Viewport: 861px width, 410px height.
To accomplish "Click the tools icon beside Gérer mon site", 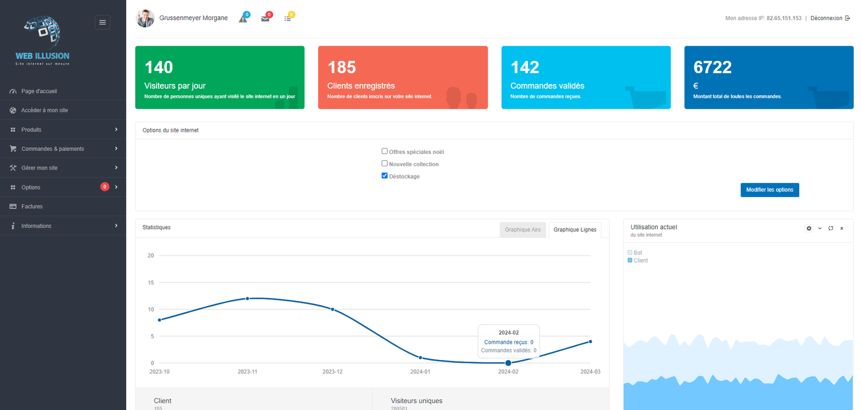I will 13,168.
